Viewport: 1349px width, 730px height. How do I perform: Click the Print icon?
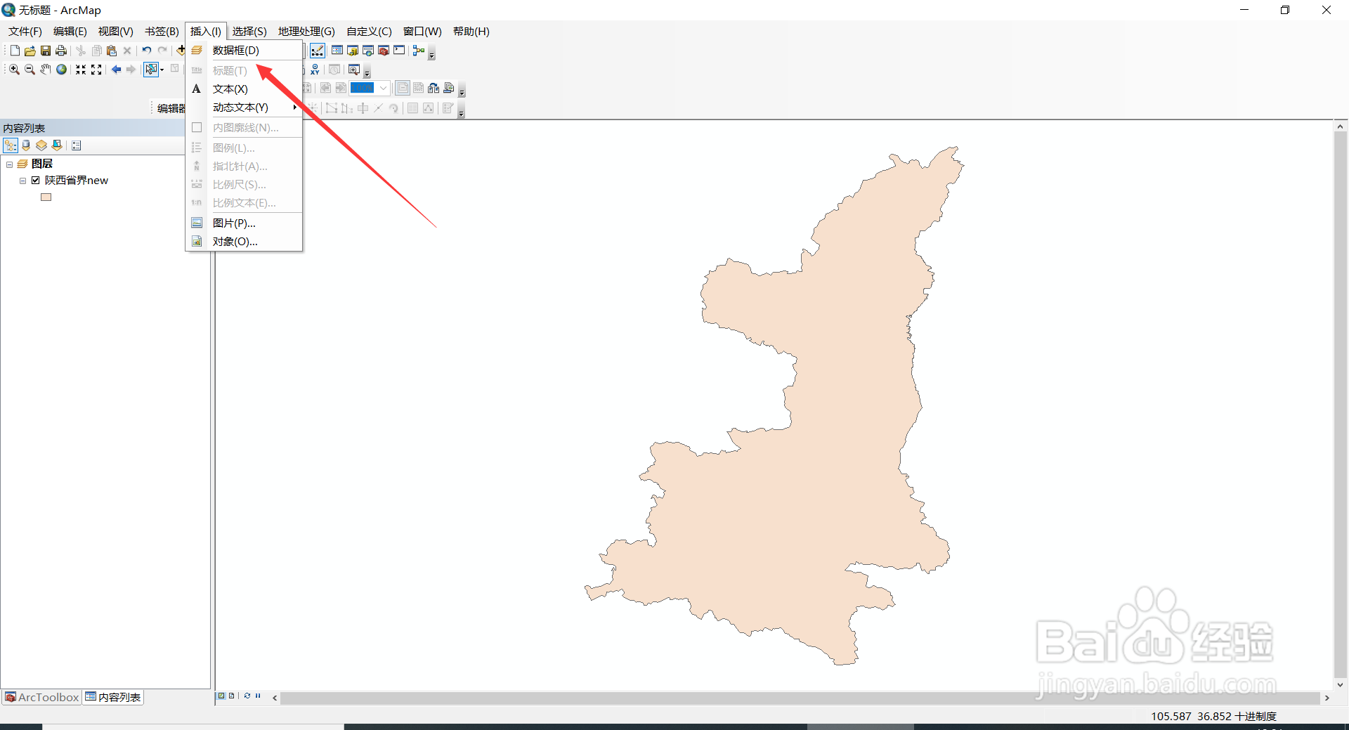click(x=61, y=50)
